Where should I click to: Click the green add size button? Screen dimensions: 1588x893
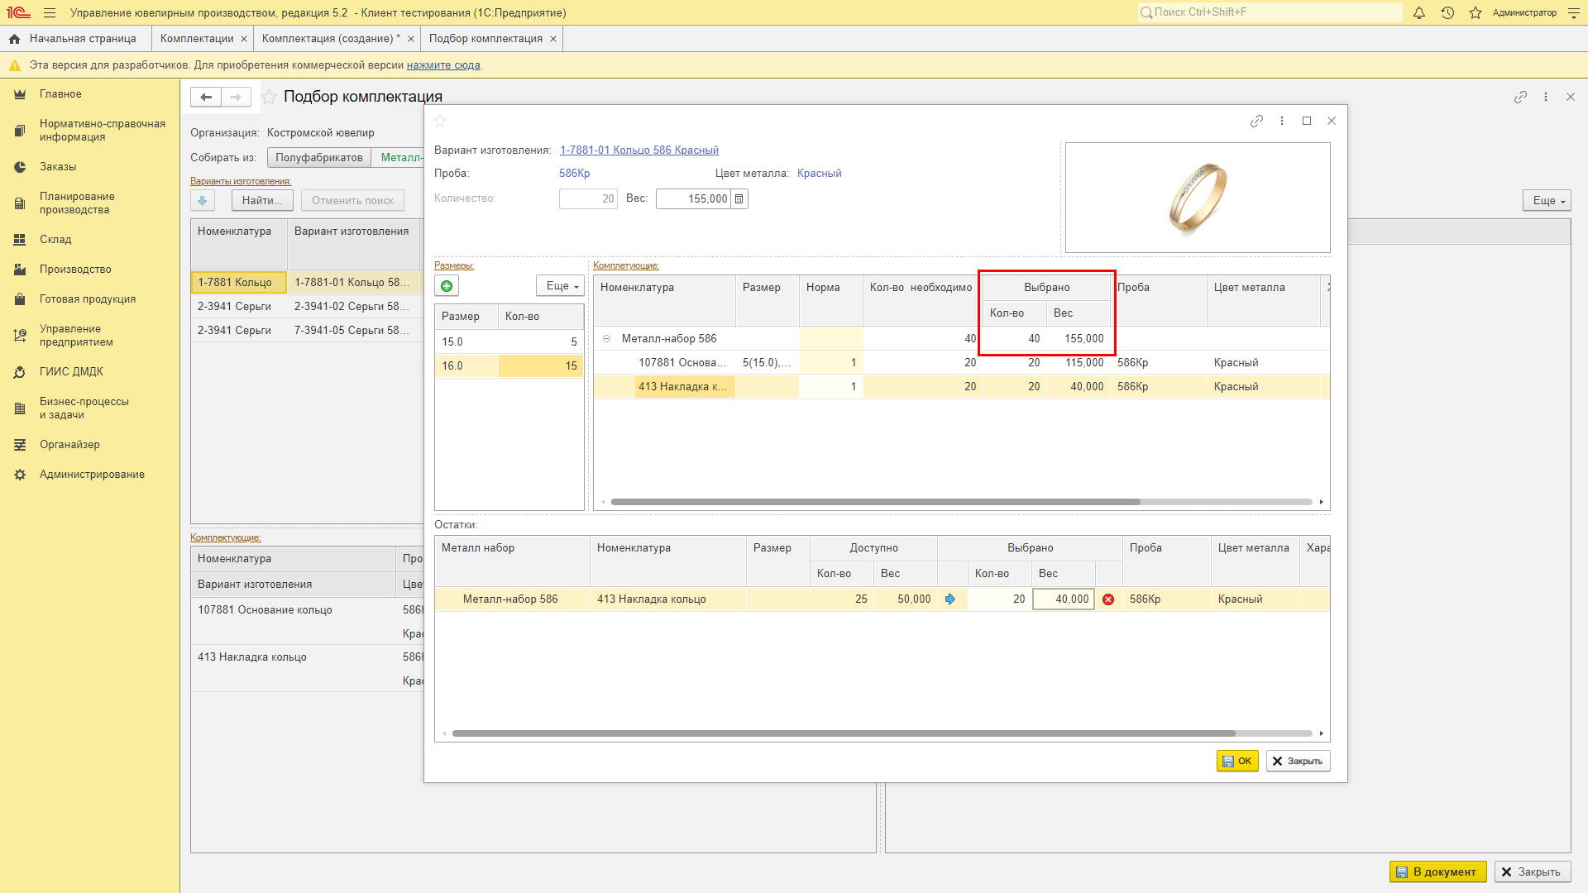click(447, 286)
